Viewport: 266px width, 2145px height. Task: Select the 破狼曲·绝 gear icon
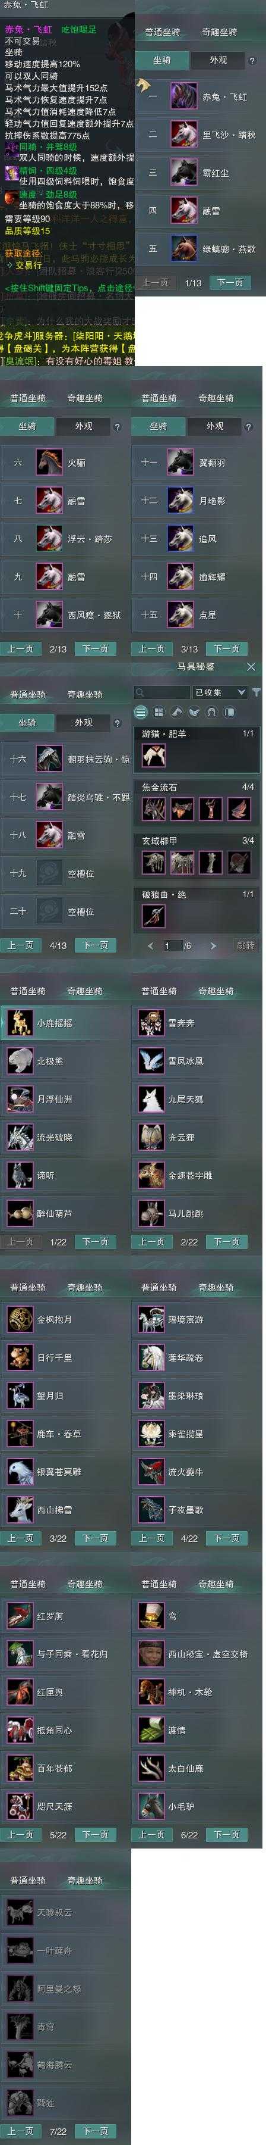point(153,916)
